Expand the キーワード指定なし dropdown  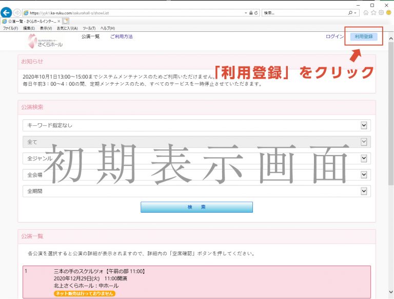coord(364,125)
